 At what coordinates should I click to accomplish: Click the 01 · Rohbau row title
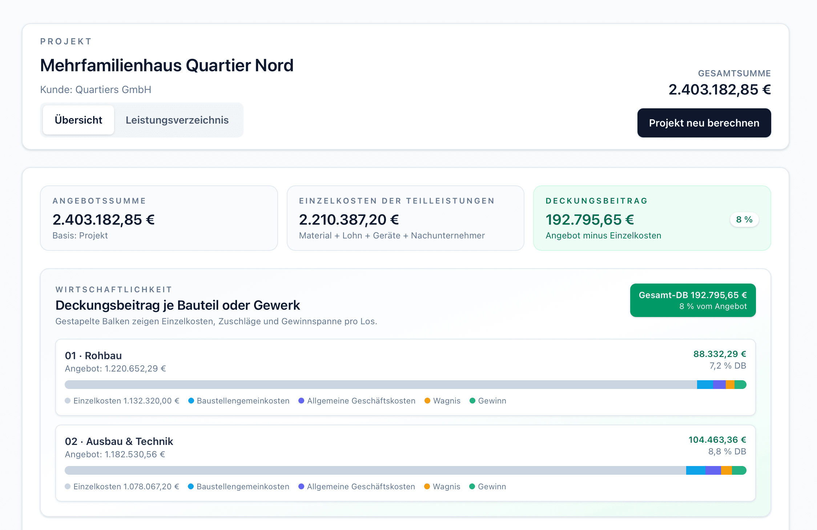93,356
